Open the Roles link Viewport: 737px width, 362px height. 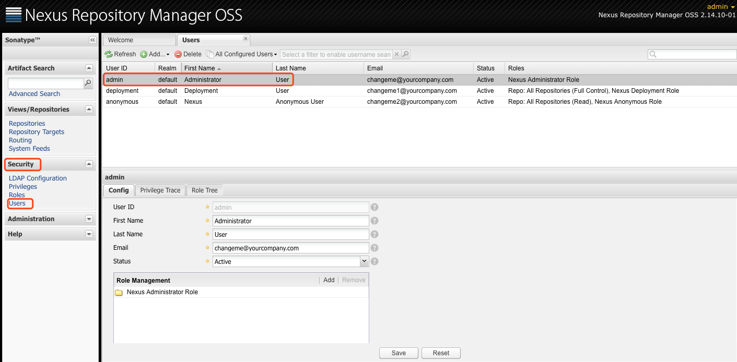click(17, 195)
